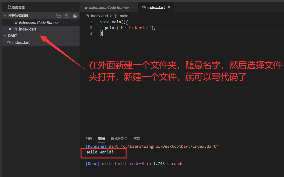The height and width of the screenshot is (177, 284).
Task: Click the Save All icon in Open Editors
Action: tap(67, 16)
